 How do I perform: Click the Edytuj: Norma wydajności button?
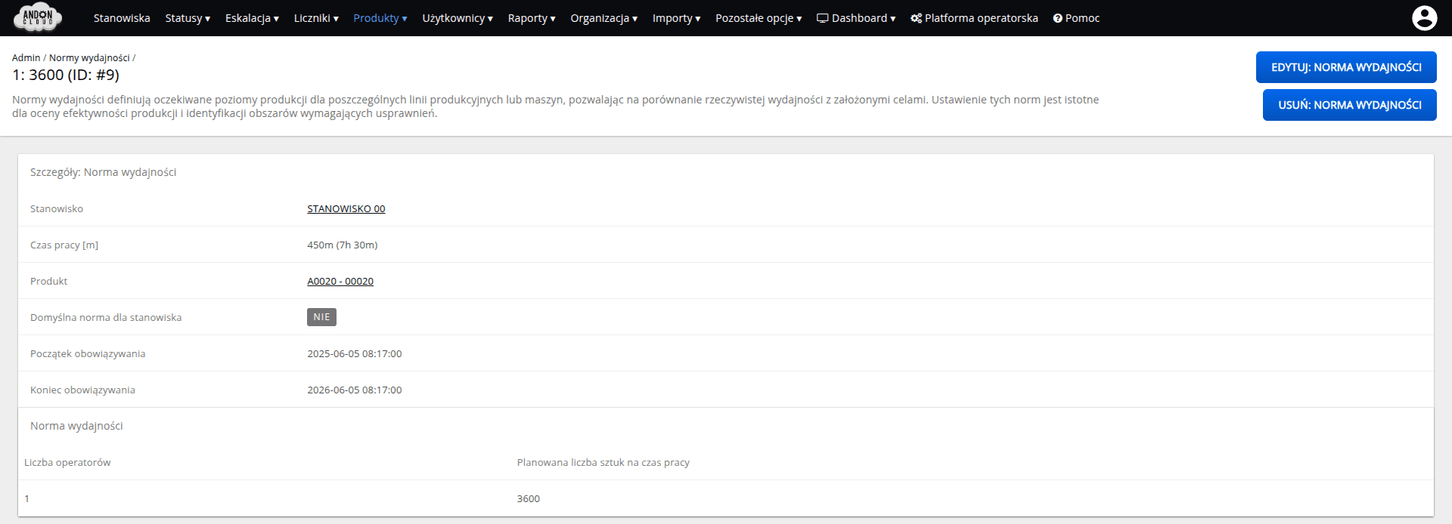tap(1346, 67)
